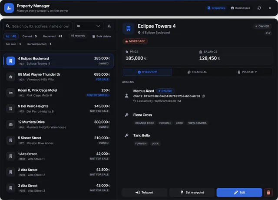Click the ONLINE status badge

point(165,91)
